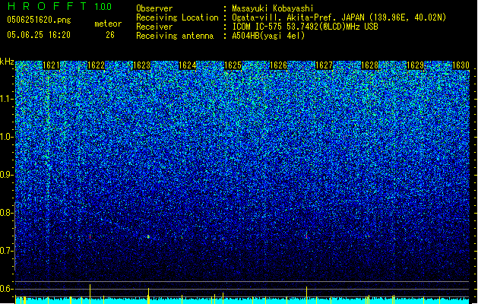Image resolution: width=478 pixels, height=304 pixels.
Task: Click the 'Receiving Location' label
Action: (x=177, y=17)
